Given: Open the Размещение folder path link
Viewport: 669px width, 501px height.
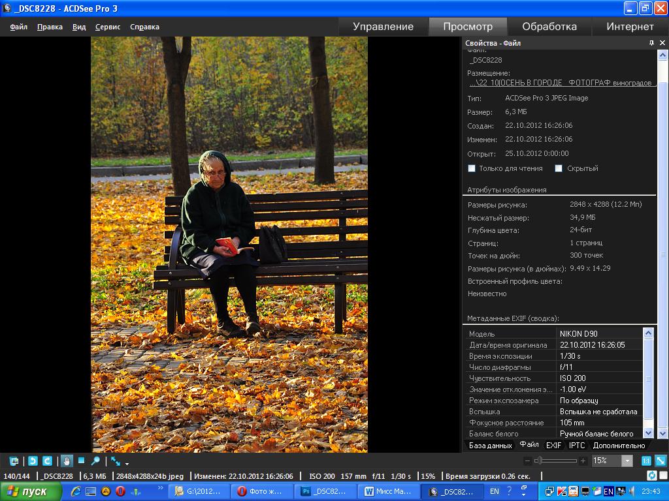Looking at the screenshot, I should (561, 83).
